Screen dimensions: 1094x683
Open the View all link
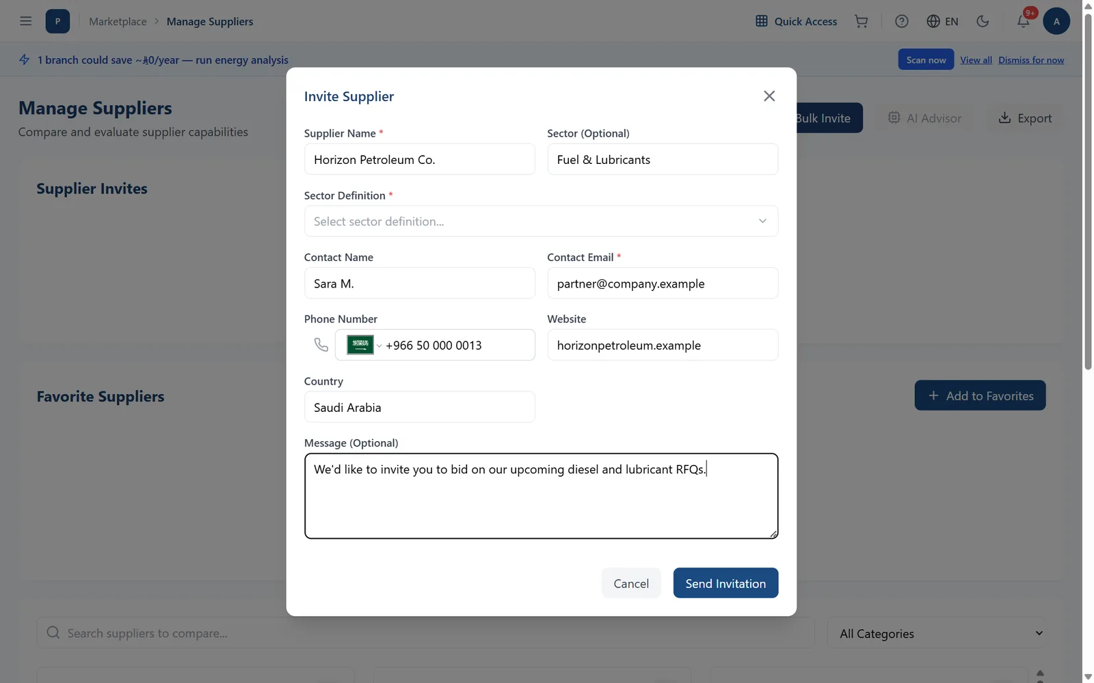pos(976,60)
